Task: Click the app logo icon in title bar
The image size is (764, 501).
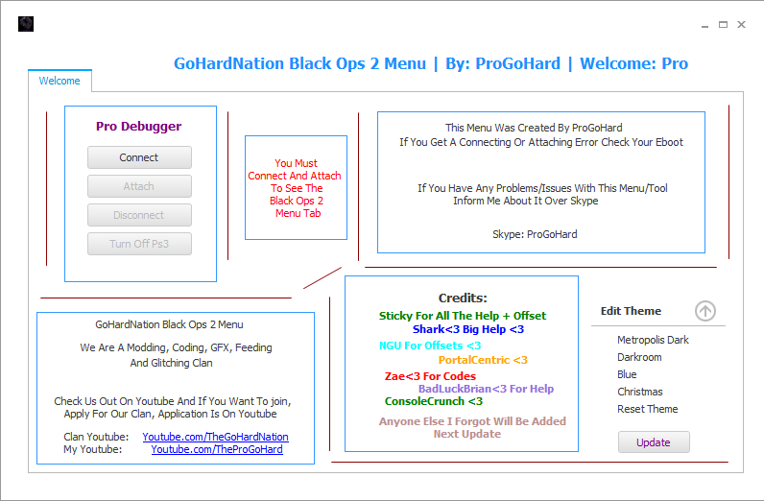Action: click(26, 24)
